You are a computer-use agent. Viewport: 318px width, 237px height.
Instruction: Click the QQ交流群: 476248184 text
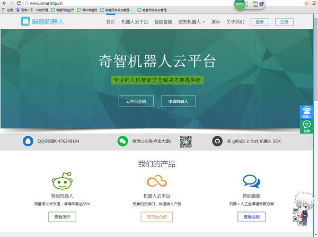tap(58, 141)
